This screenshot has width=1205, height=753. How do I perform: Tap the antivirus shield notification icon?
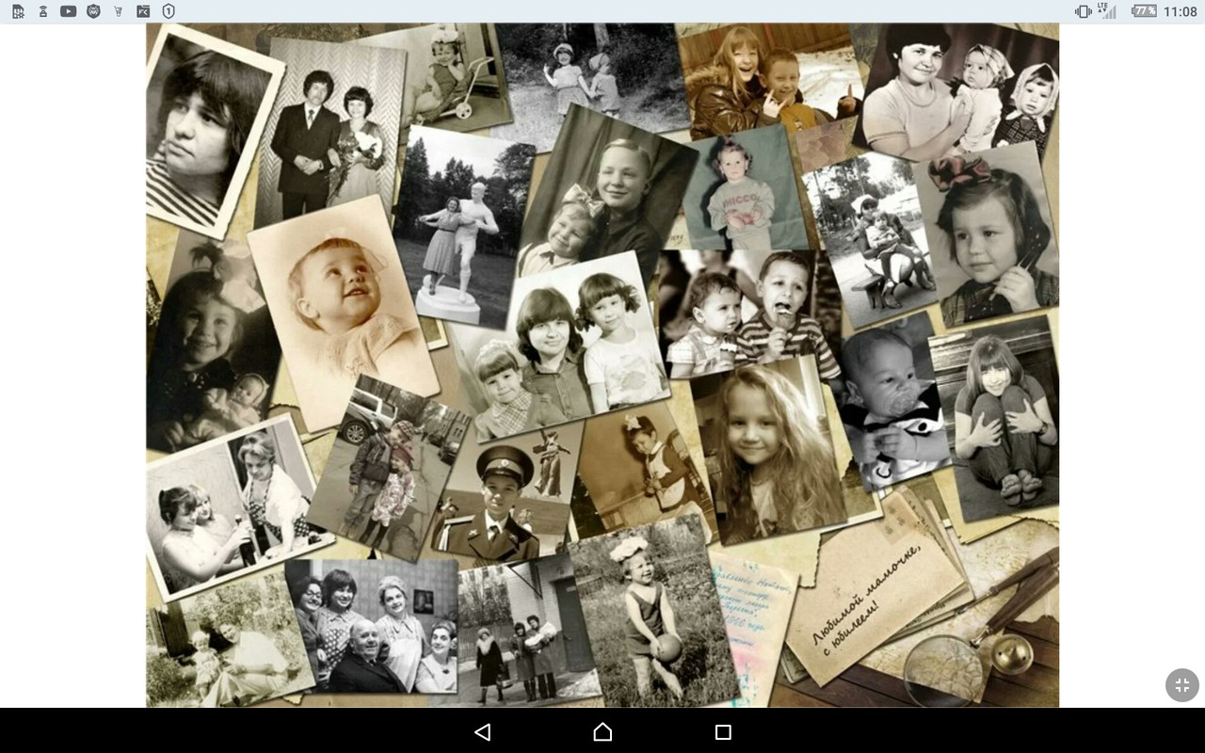pyautogui.click(x=93, y=11)
